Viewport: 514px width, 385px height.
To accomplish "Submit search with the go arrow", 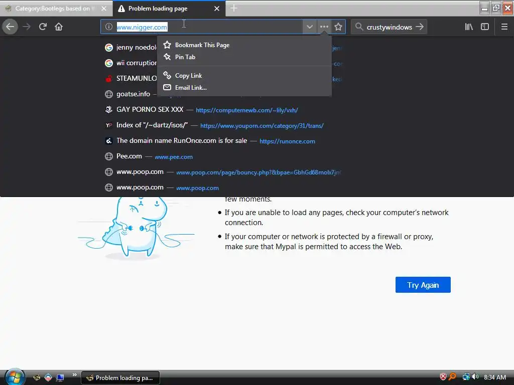I will [420, 27].
